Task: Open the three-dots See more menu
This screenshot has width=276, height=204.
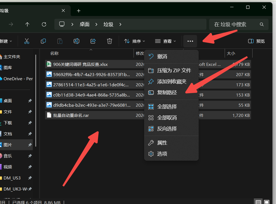Action: coord(190,41)
